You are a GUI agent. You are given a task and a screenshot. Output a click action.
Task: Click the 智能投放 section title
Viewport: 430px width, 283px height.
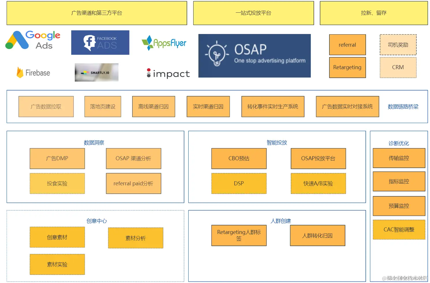click(277, 143)
